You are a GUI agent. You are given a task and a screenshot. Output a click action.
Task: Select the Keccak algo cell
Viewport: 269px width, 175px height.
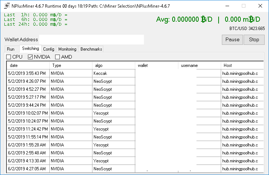pyautogui.click(x=114, y=73)
